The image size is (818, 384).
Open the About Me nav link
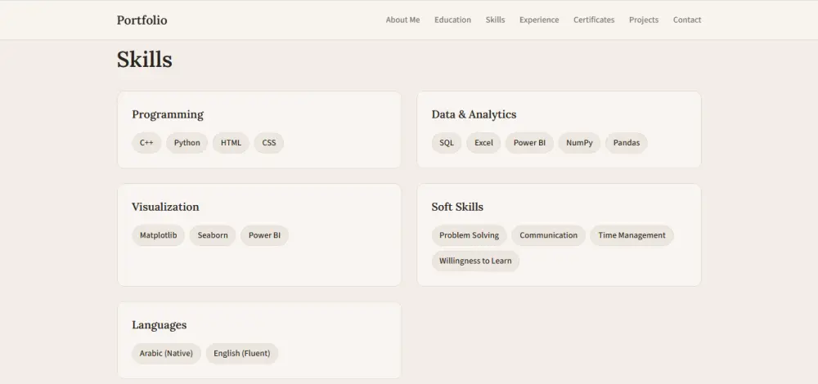pos(402,20)
